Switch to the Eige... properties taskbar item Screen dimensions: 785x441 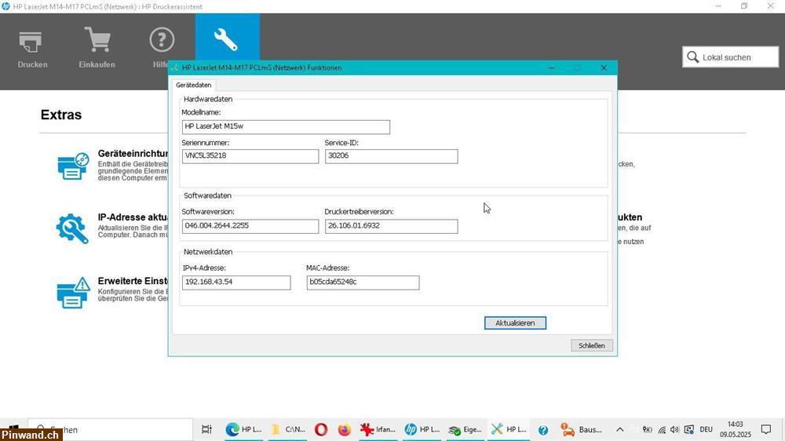[465, 429]
